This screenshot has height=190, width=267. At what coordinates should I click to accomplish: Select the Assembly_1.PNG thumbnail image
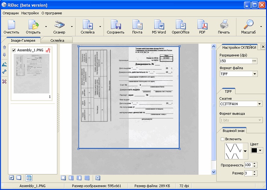click(x=31, y=74)
